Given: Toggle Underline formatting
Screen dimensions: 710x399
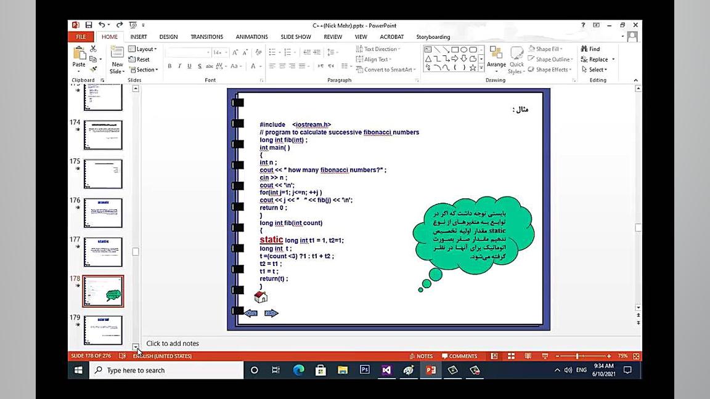Looking at the screenshot, I should (189, 66).
